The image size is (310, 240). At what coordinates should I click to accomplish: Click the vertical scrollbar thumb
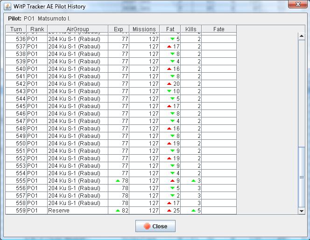click(302, 177)
